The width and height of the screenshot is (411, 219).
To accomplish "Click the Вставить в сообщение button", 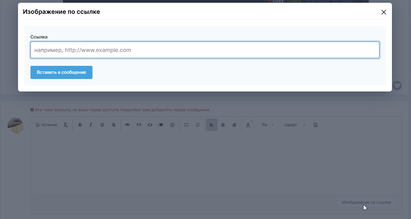I will click(x=61, y=72).
